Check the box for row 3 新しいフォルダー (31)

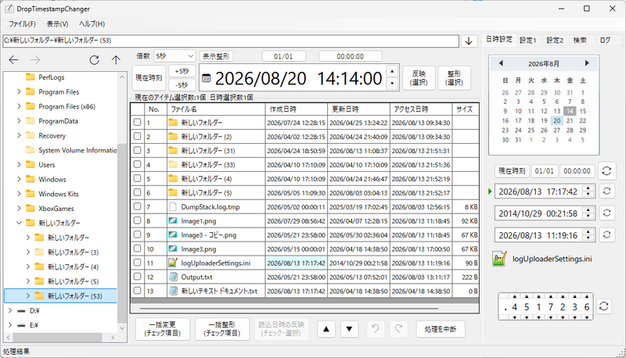pos(138,150)
